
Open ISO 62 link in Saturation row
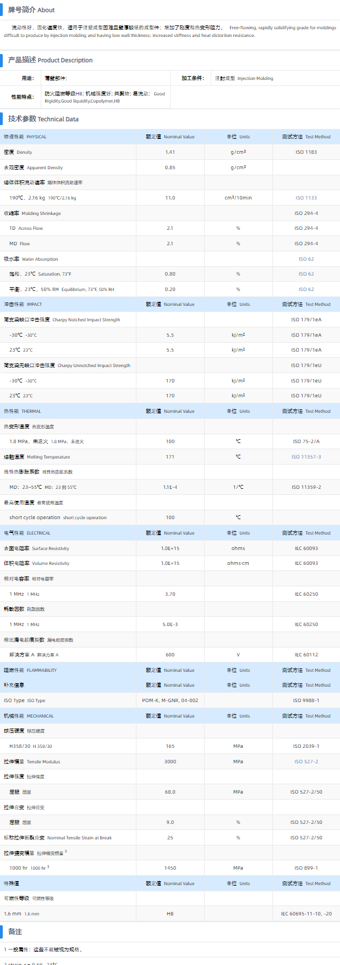(x=306, y=274)
